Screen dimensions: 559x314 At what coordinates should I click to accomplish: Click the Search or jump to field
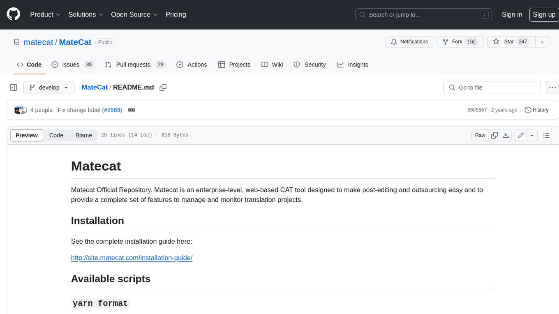tap(424, 14)
